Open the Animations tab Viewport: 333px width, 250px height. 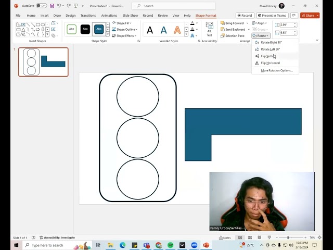click(x=109, y=16)
